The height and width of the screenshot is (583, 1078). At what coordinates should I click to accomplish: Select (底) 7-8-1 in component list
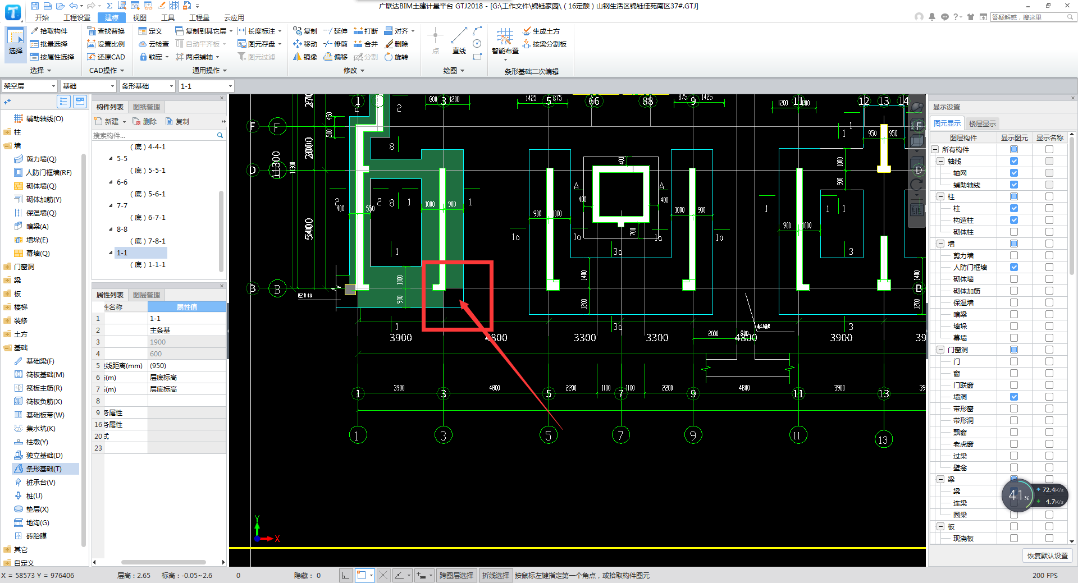[x=148, y=241]
